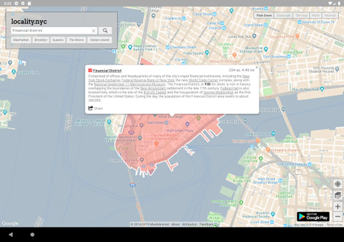This screenshot has height=242, width=344.
Task: Click the Museum at Eldridge Street pin
Action: 266,49
